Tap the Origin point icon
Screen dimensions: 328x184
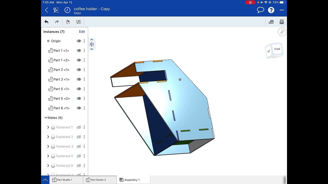[48, 41]
